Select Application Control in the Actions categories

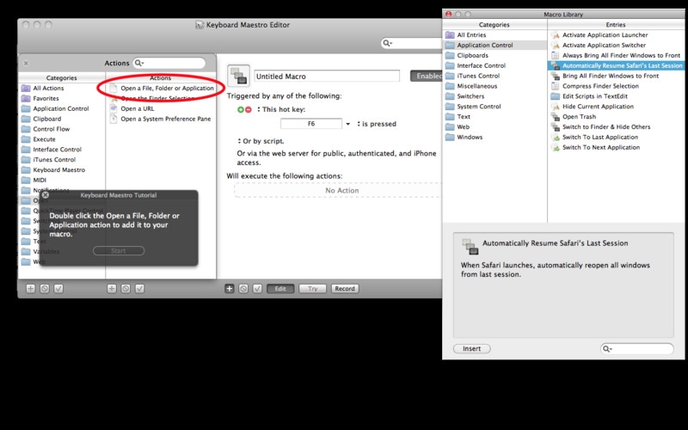60,109
